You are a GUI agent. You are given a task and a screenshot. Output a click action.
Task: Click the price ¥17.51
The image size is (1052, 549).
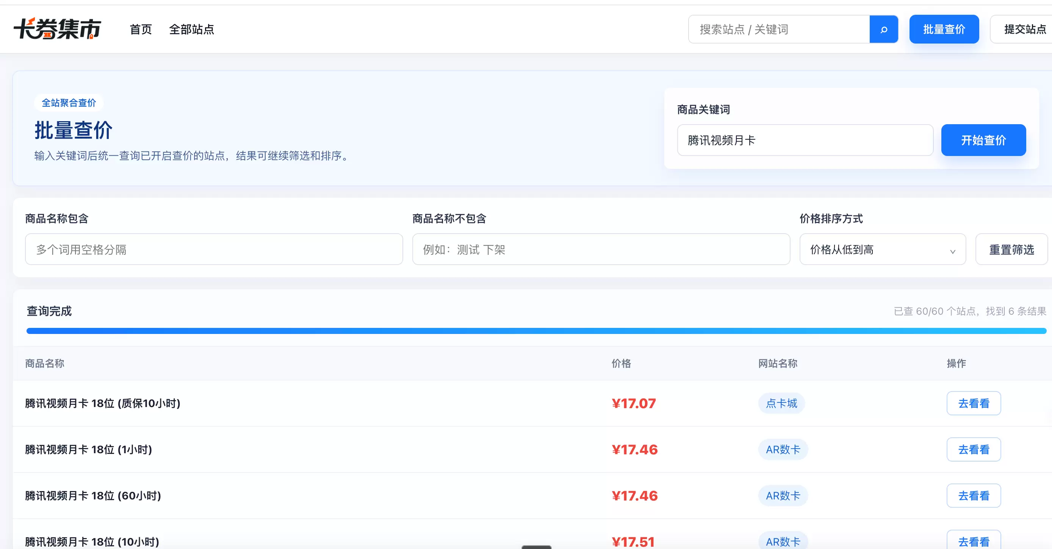click(x=633, y=542)
